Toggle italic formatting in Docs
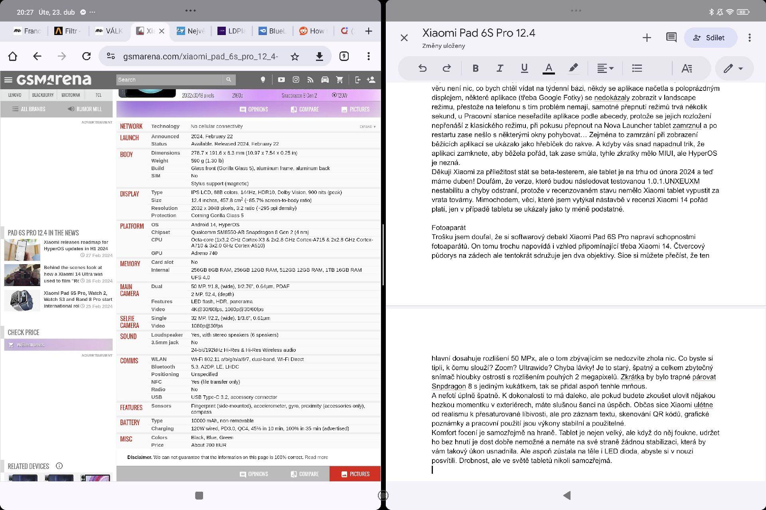 499,68
